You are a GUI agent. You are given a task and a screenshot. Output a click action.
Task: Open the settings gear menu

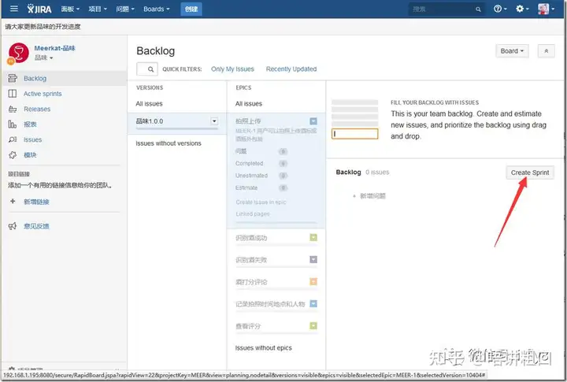pos(522,9)
